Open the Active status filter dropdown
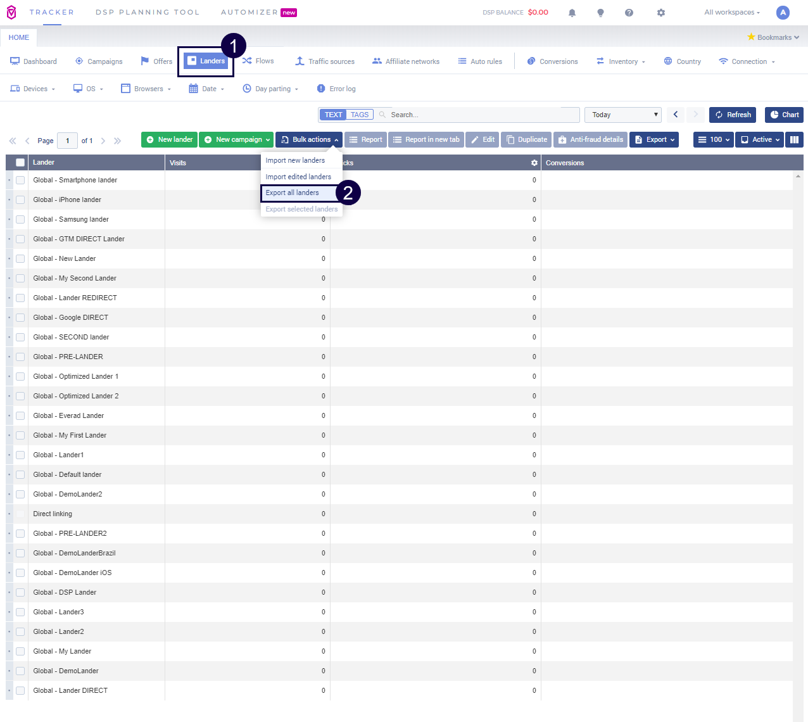This screenshot has width=808, height=722. coord(759,139)
